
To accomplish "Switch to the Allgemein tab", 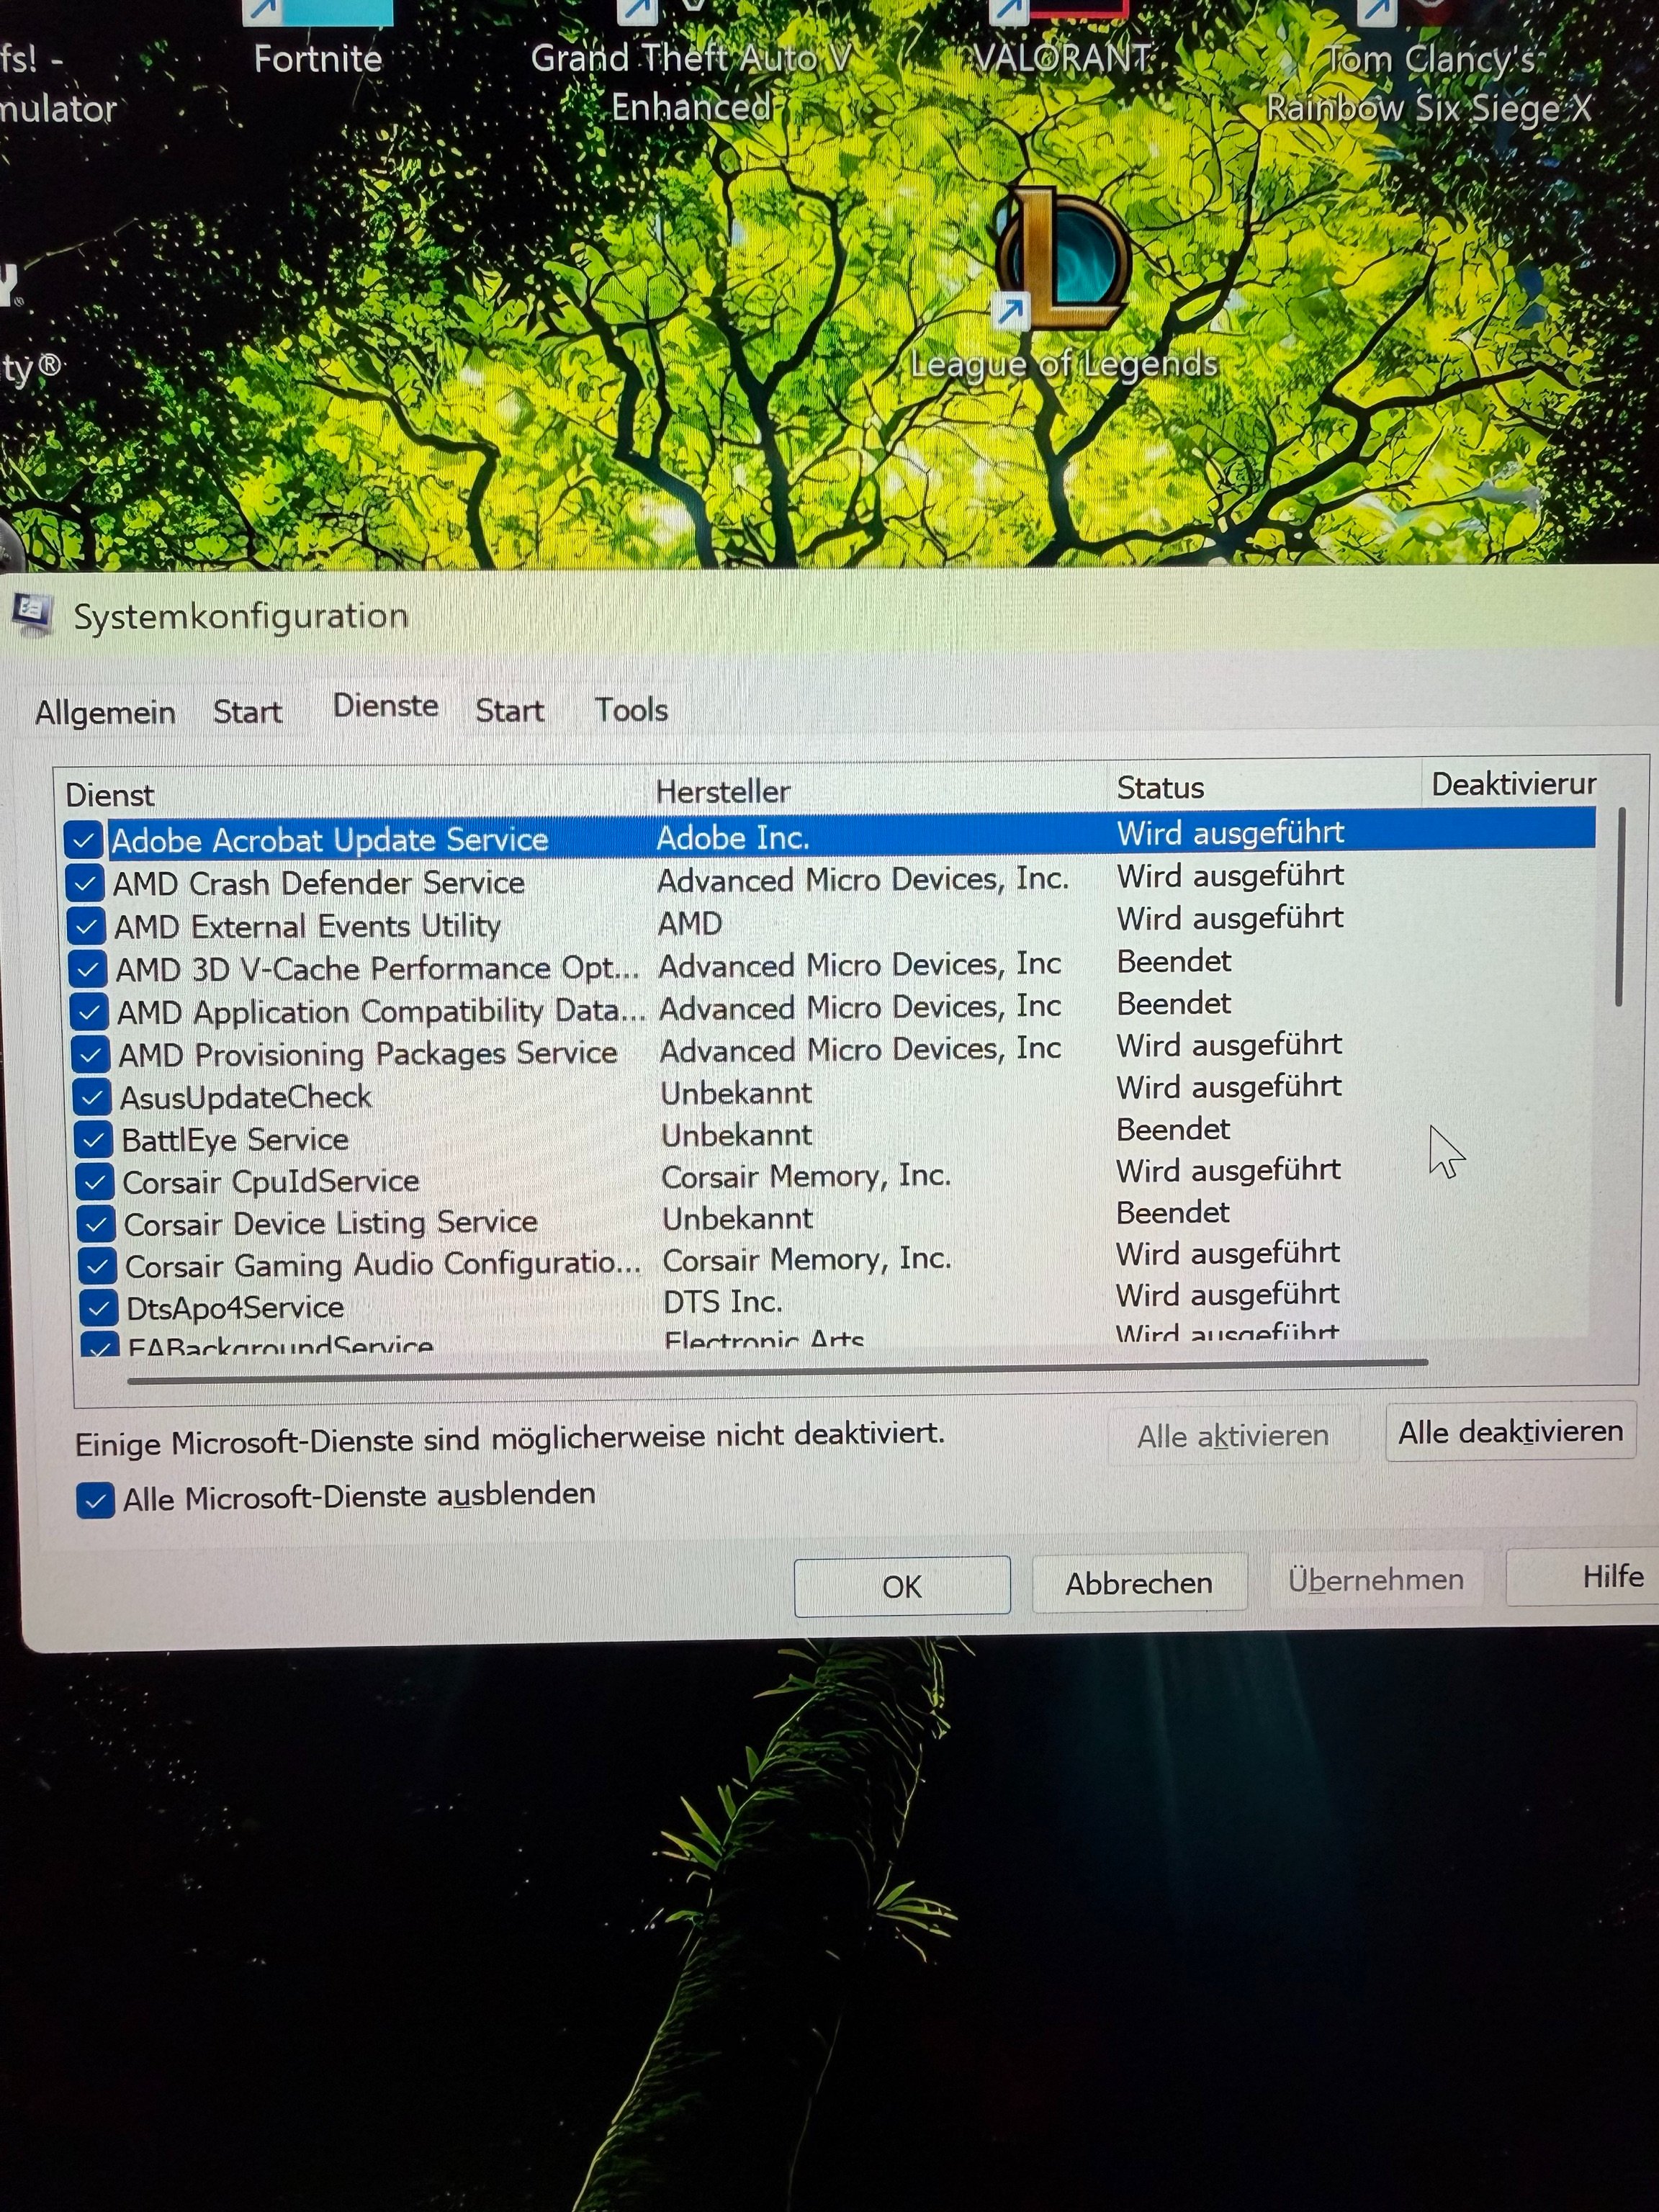I will pyautogui.click(x=105, y=712).
